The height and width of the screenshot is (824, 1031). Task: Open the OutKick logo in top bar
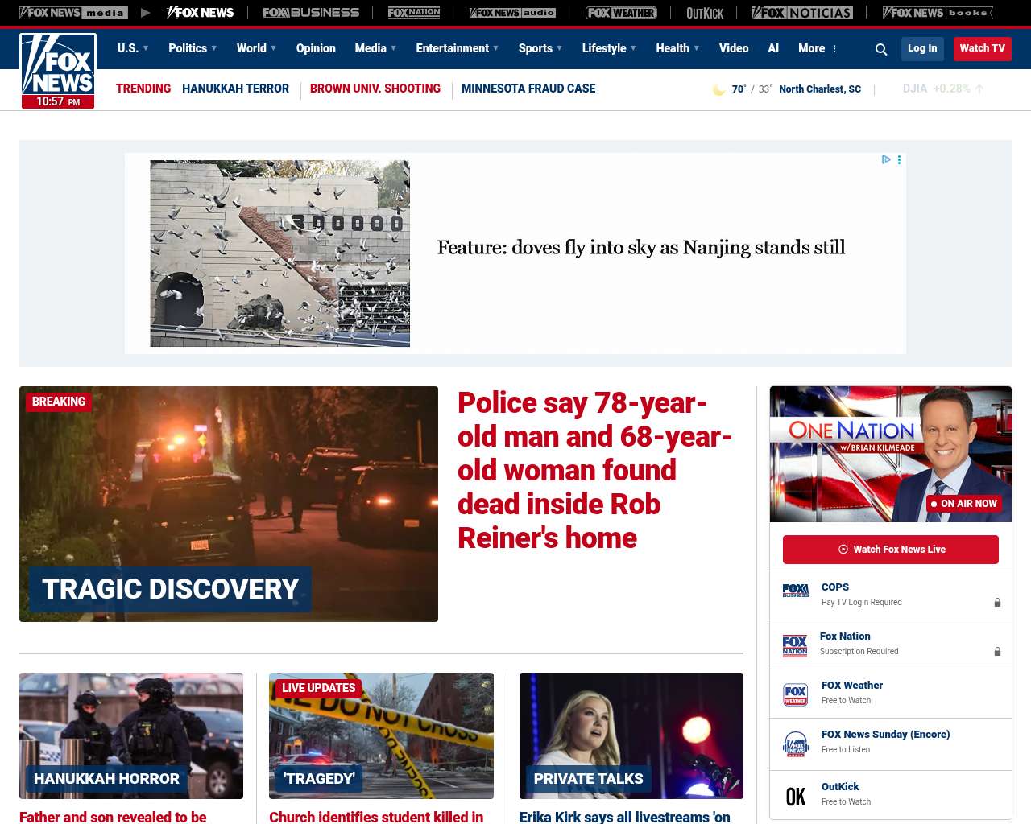[x=705, y=13]
